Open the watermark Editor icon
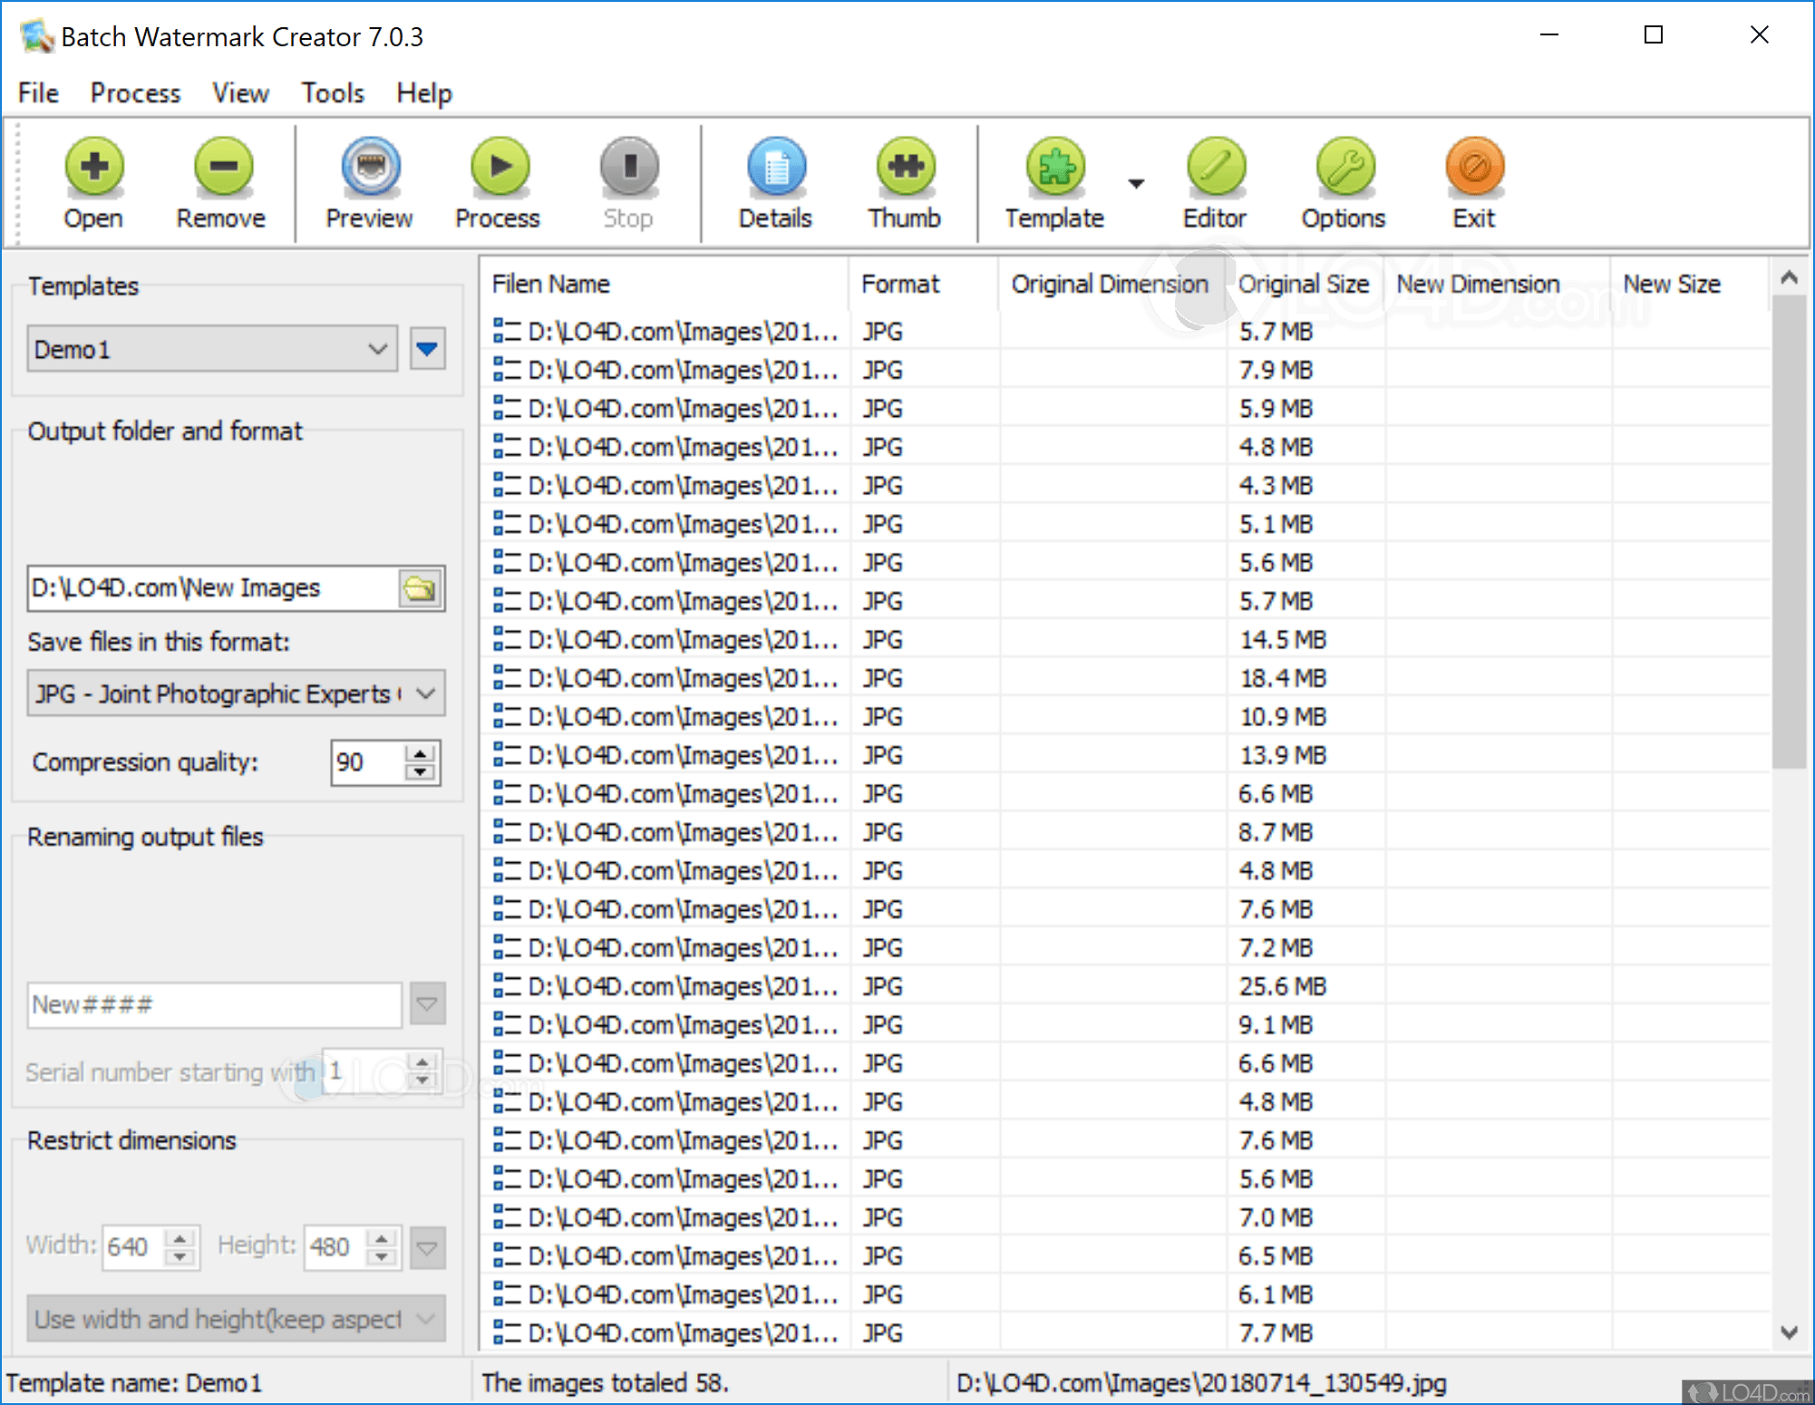Viewport: 1815px width, 1405px height. coord(1215,168)
